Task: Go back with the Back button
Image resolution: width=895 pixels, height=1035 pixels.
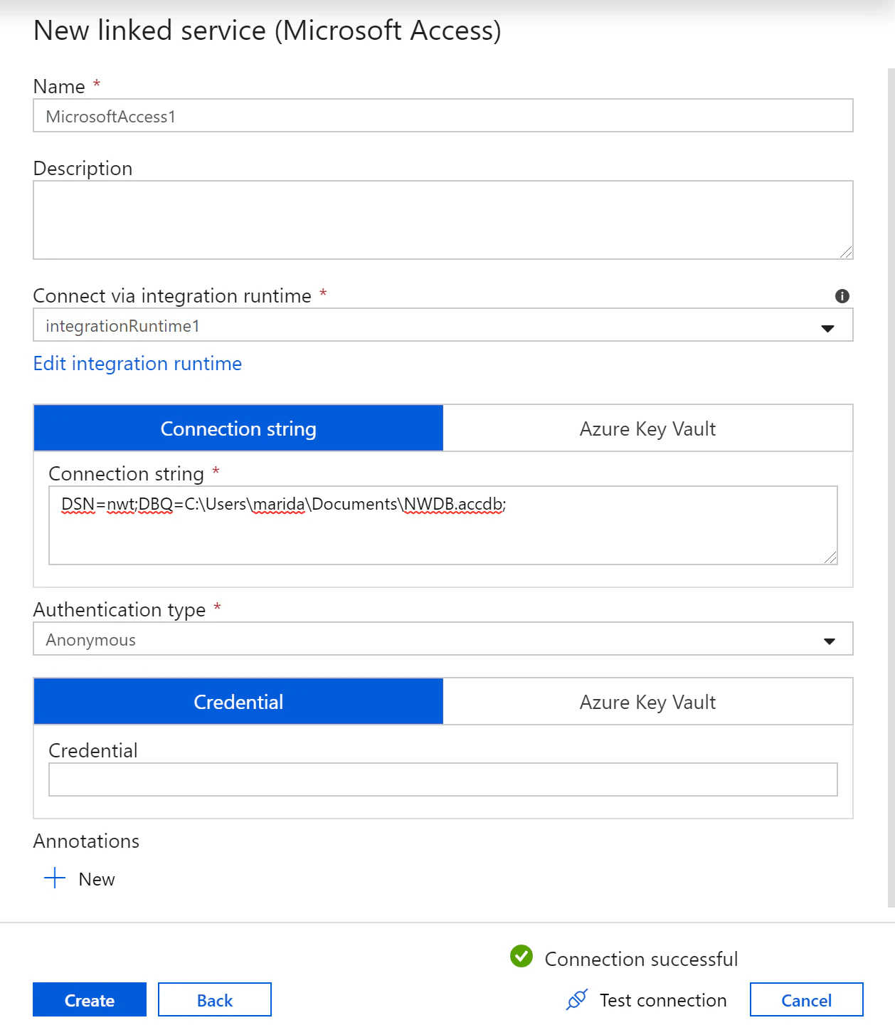Action: [215, 999]
